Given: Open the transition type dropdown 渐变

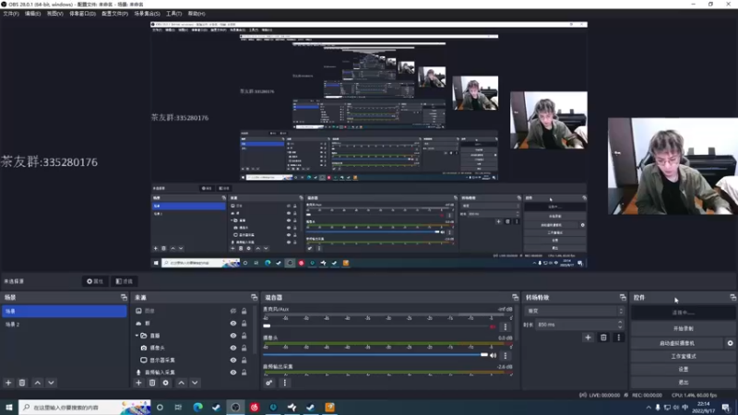Looking at the screenshot, I should pyautogui.click(x=575, y=311).
